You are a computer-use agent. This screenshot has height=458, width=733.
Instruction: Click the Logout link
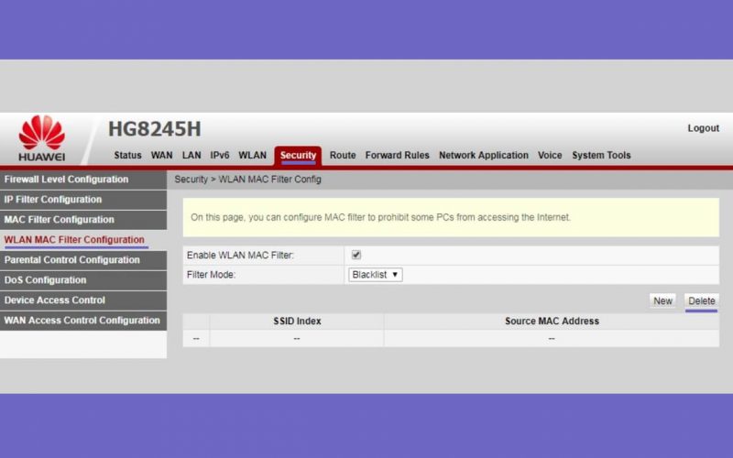(703, 128)
